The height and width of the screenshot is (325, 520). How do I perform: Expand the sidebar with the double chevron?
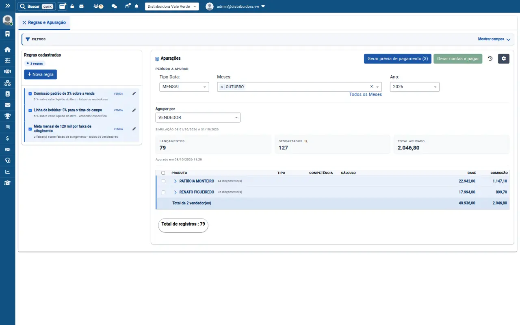tap(7, 6)
